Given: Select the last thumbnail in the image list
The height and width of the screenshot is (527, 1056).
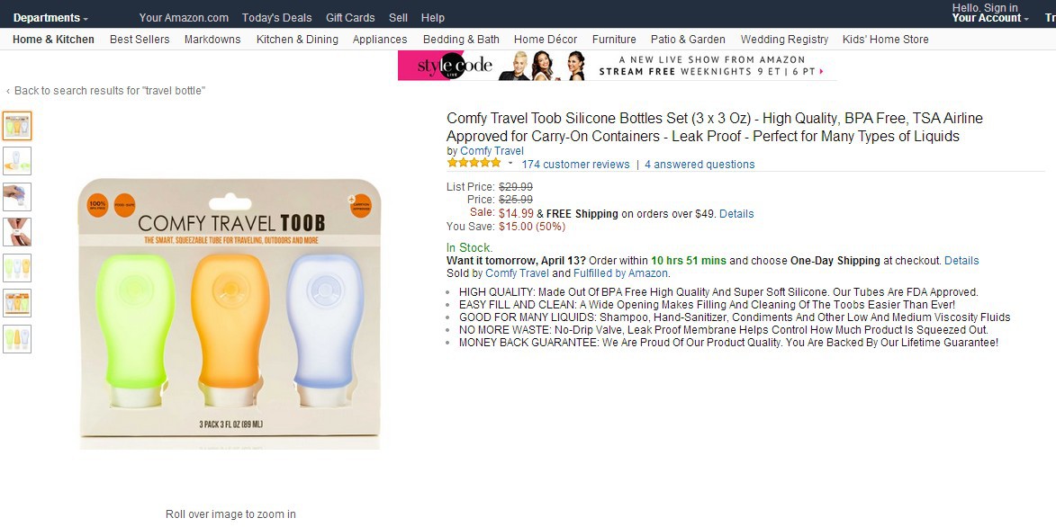Looking at the screenshot, I should 17,338.
